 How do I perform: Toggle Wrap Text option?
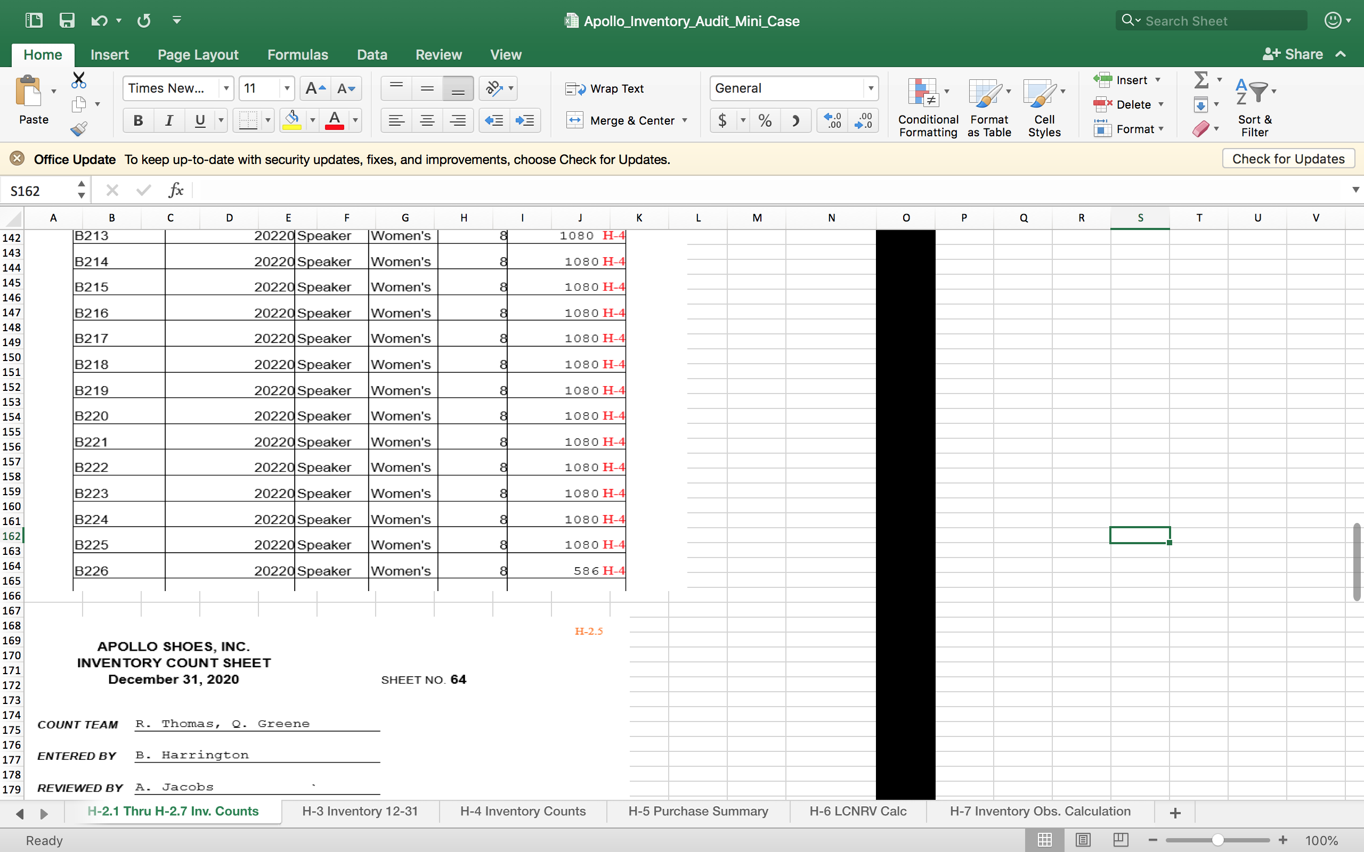[x=605, y=88]
